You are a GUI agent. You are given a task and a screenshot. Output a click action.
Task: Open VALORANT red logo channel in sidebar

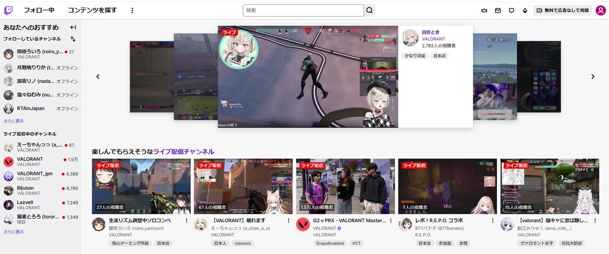[9, 161]
